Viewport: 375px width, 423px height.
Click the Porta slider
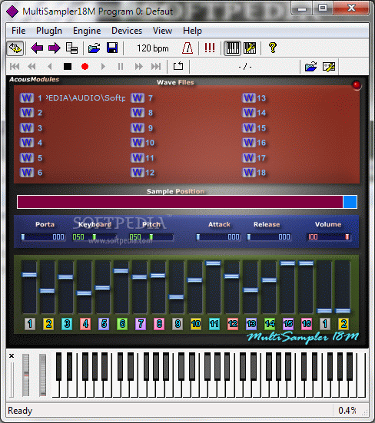click(x=43, y=237)
